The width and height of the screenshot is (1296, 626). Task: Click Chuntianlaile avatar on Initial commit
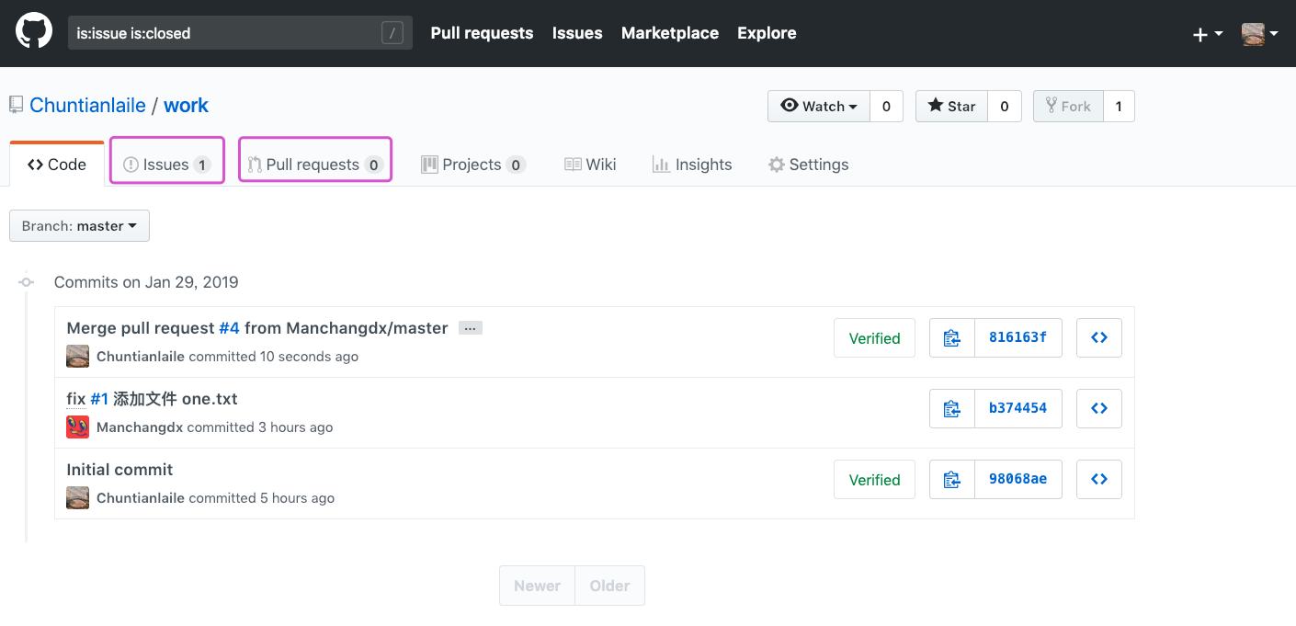(78, 498)
